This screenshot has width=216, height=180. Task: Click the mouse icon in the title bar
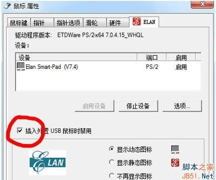[7, 6]
